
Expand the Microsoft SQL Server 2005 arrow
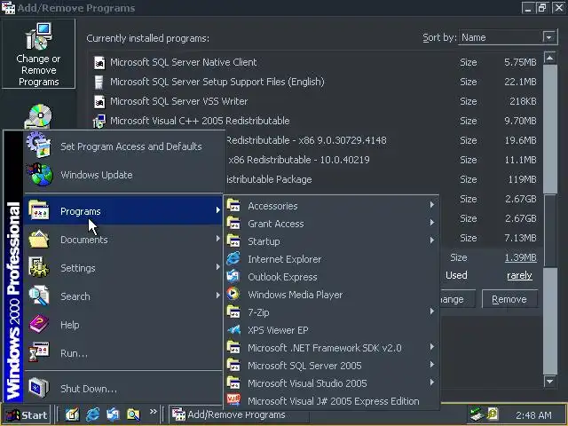click(x=432, y=365)
